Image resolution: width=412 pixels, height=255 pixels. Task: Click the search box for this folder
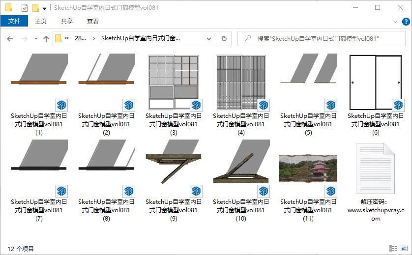322,39
